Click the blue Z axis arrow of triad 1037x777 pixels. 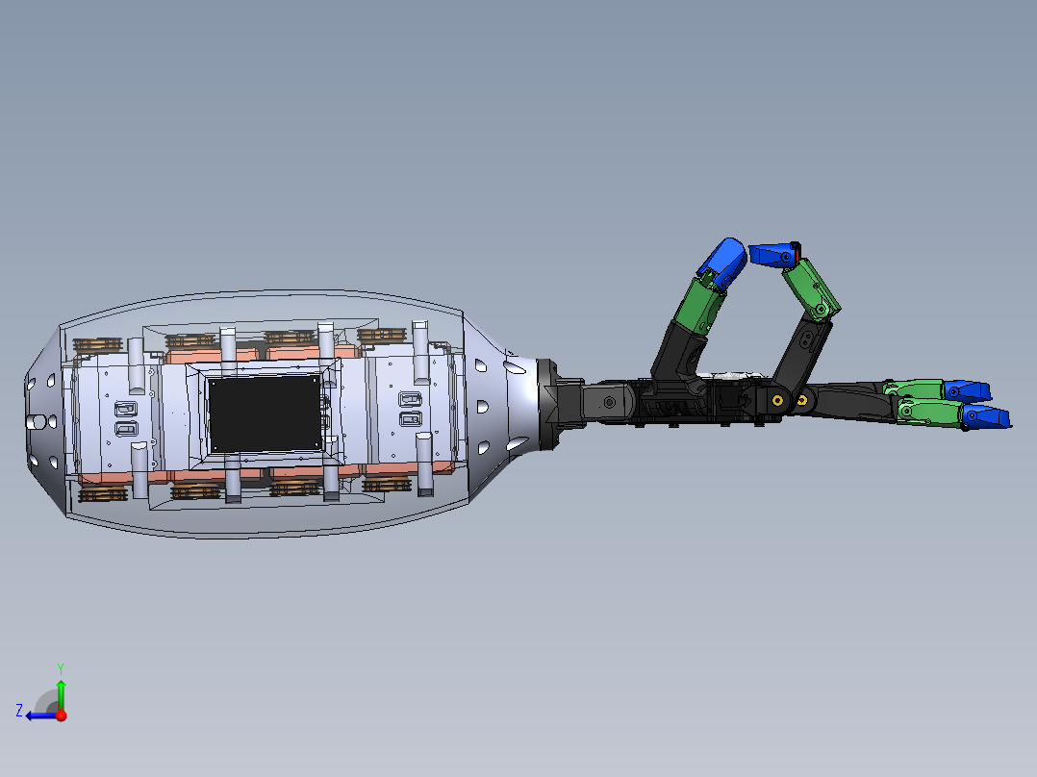39,716
